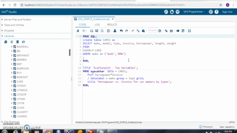
Task: Click the browser profile avatar N
Action: click(228, 5)
